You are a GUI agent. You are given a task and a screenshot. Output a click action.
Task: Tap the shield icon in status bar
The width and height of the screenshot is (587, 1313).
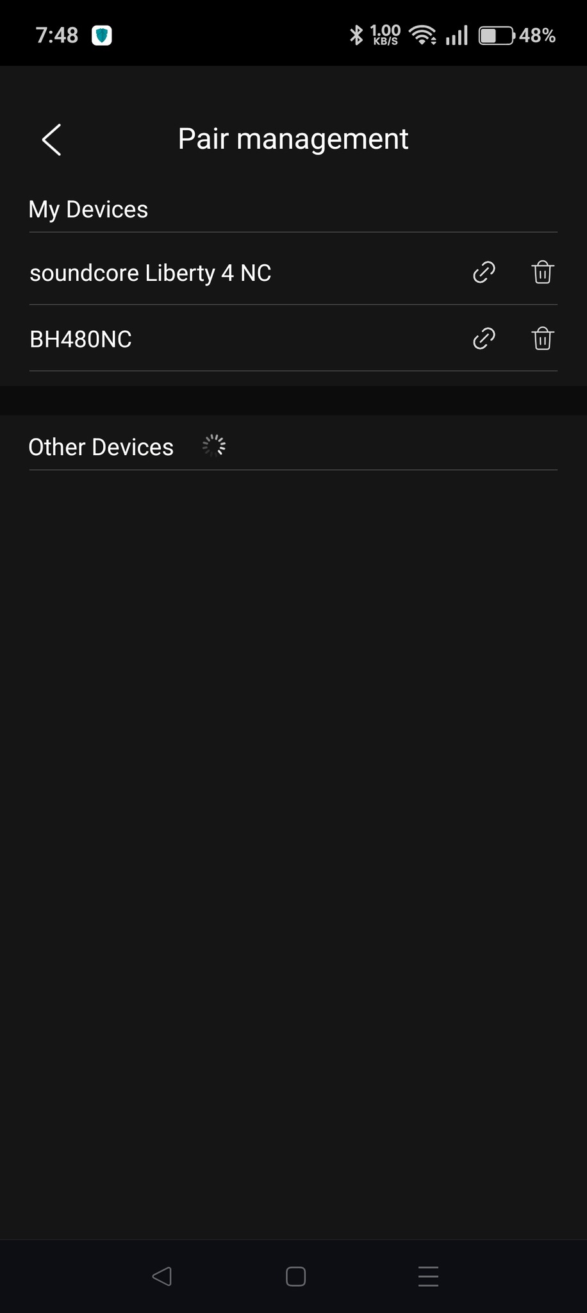pyautogui.click(x=102, y=35)
